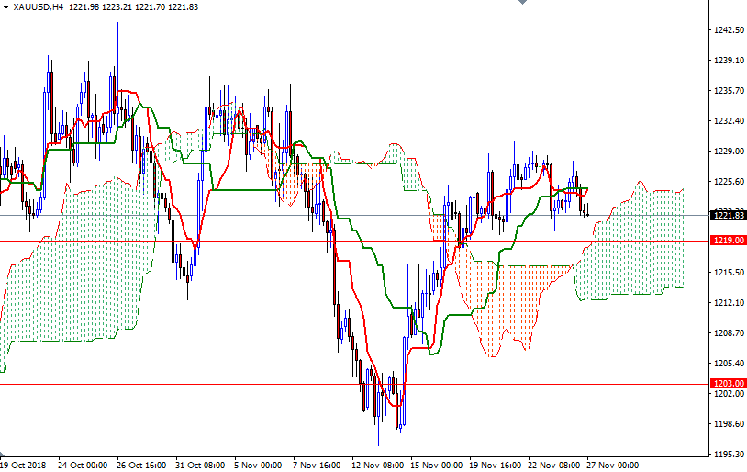This screenshot has width=747, height=472.
Task: Click the 1208.70 price axis label
Action: click(x=727, y=332)
